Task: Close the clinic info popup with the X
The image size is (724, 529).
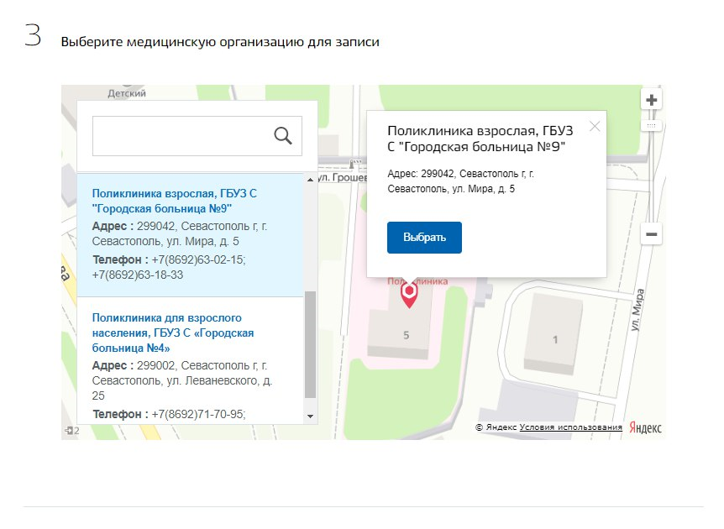Action: point(595,126)
